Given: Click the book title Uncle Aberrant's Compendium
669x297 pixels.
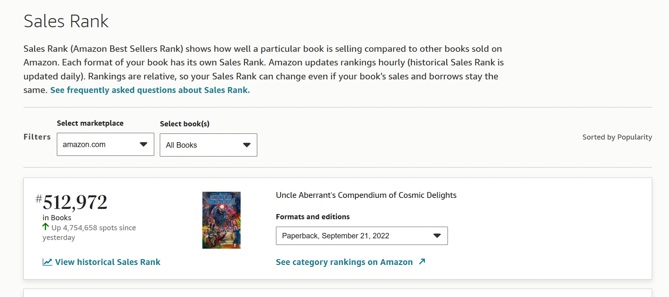Looking at the screenshot, I should tap(366, 195).
